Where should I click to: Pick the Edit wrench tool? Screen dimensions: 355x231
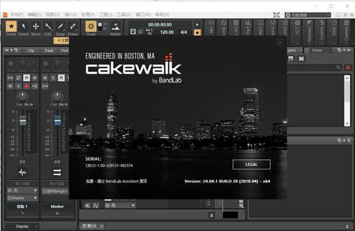(x=48, y=27)
